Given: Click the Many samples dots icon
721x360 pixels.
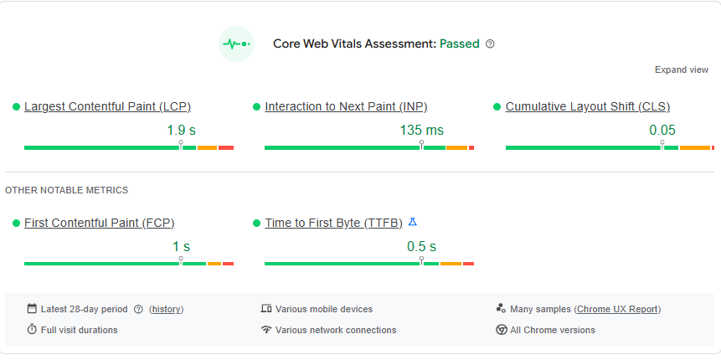Looking at the screenshot, I should point(501,309).
